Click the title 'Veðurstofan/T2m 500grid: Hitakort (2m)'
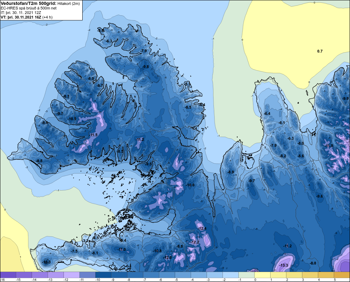The image size is (350, 282). 40,4
